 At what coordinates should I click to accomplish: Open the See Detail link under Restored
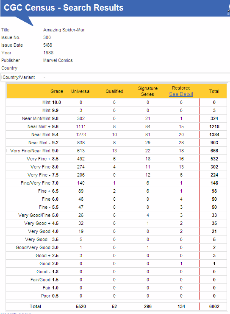coord(181,94)
